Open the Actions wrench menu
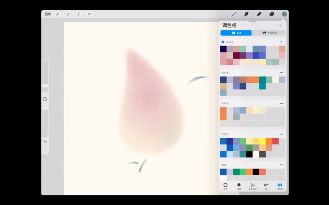329x205 pixels. click(x=58, y=14)
